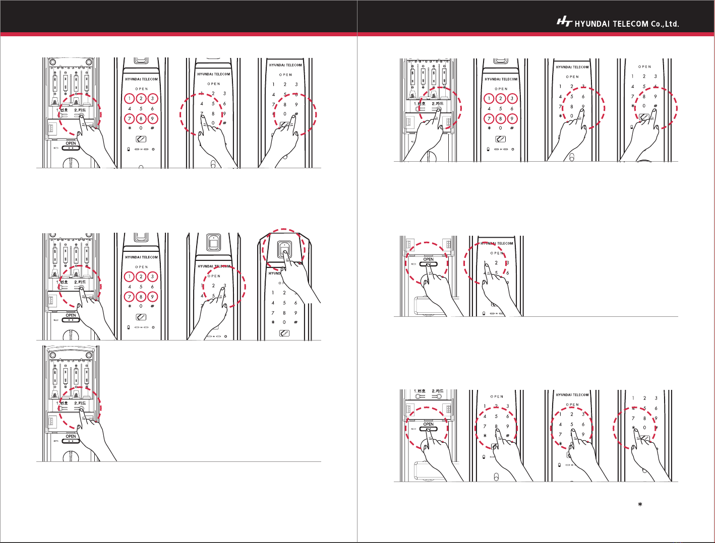
Task: Select the left page second-row battery compartment illustration
Action: [x=79, y=287]
